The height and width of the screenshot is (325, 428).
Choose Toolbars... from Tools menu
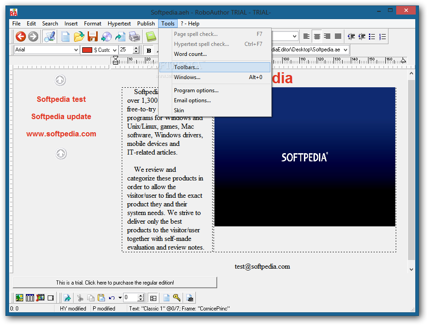tap(215, 67)
